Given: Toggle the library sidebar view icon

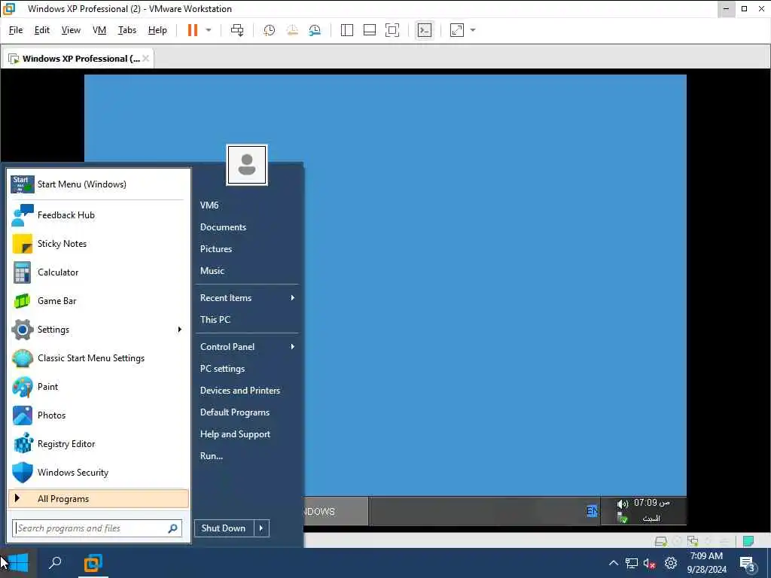Looking at the screenshot, I should point(346,30).
